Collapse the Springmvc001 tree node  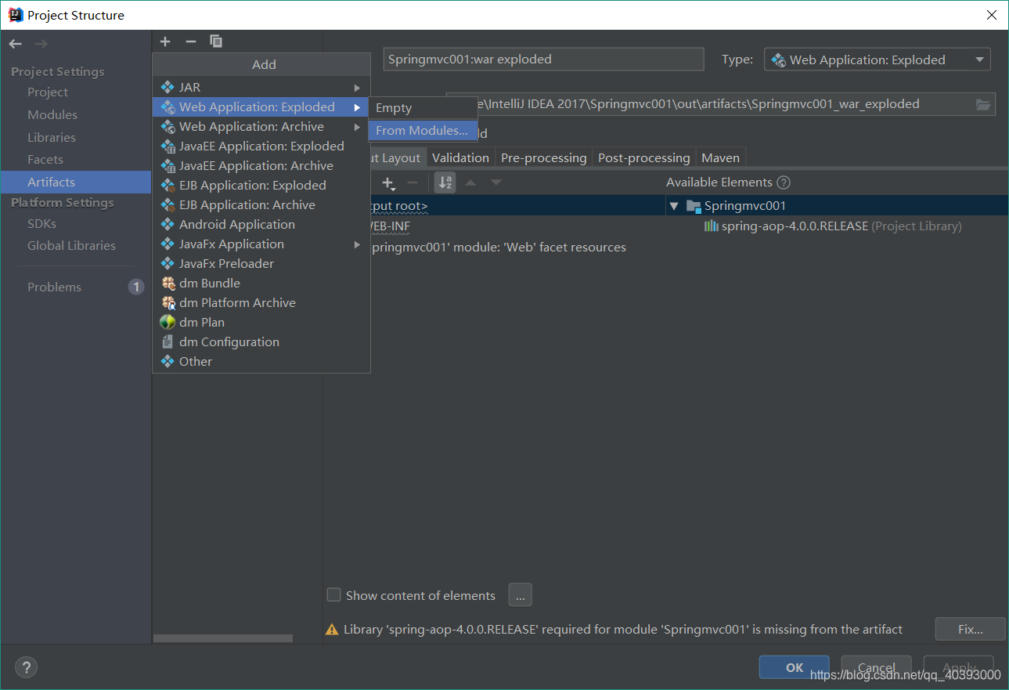pos(673,206)
